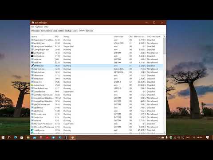Viewport: 213px width, 160px height.
Task: Open the taskbar Search icon
Action: (x=9, y=137)
